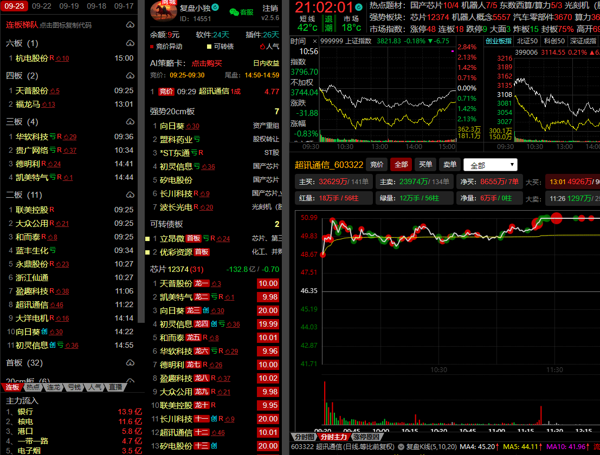
Task: Click the horse-rider avatar with 商城 badge
Action: (163, 11)
